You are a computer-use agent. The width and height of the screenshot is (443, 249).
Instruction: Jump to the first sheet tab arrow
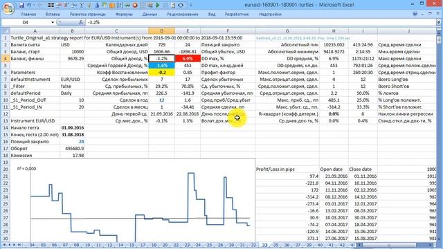pos(4,245)
